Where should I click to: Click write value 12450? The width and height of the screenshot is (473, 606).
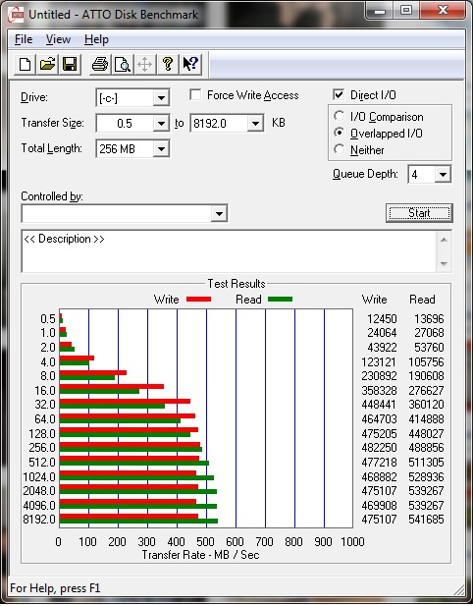click(382, 319)
